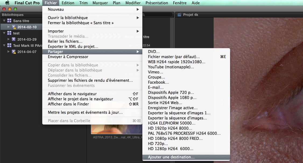Click the Projet 4k clapperboard icon
This screenshot has height=163, width=303.
click(179, 15)
